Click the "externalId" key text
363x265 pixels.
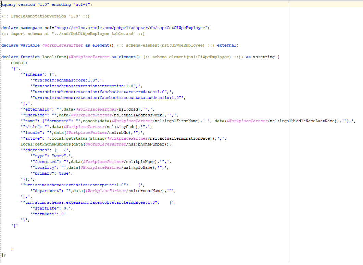click(37, 109)
